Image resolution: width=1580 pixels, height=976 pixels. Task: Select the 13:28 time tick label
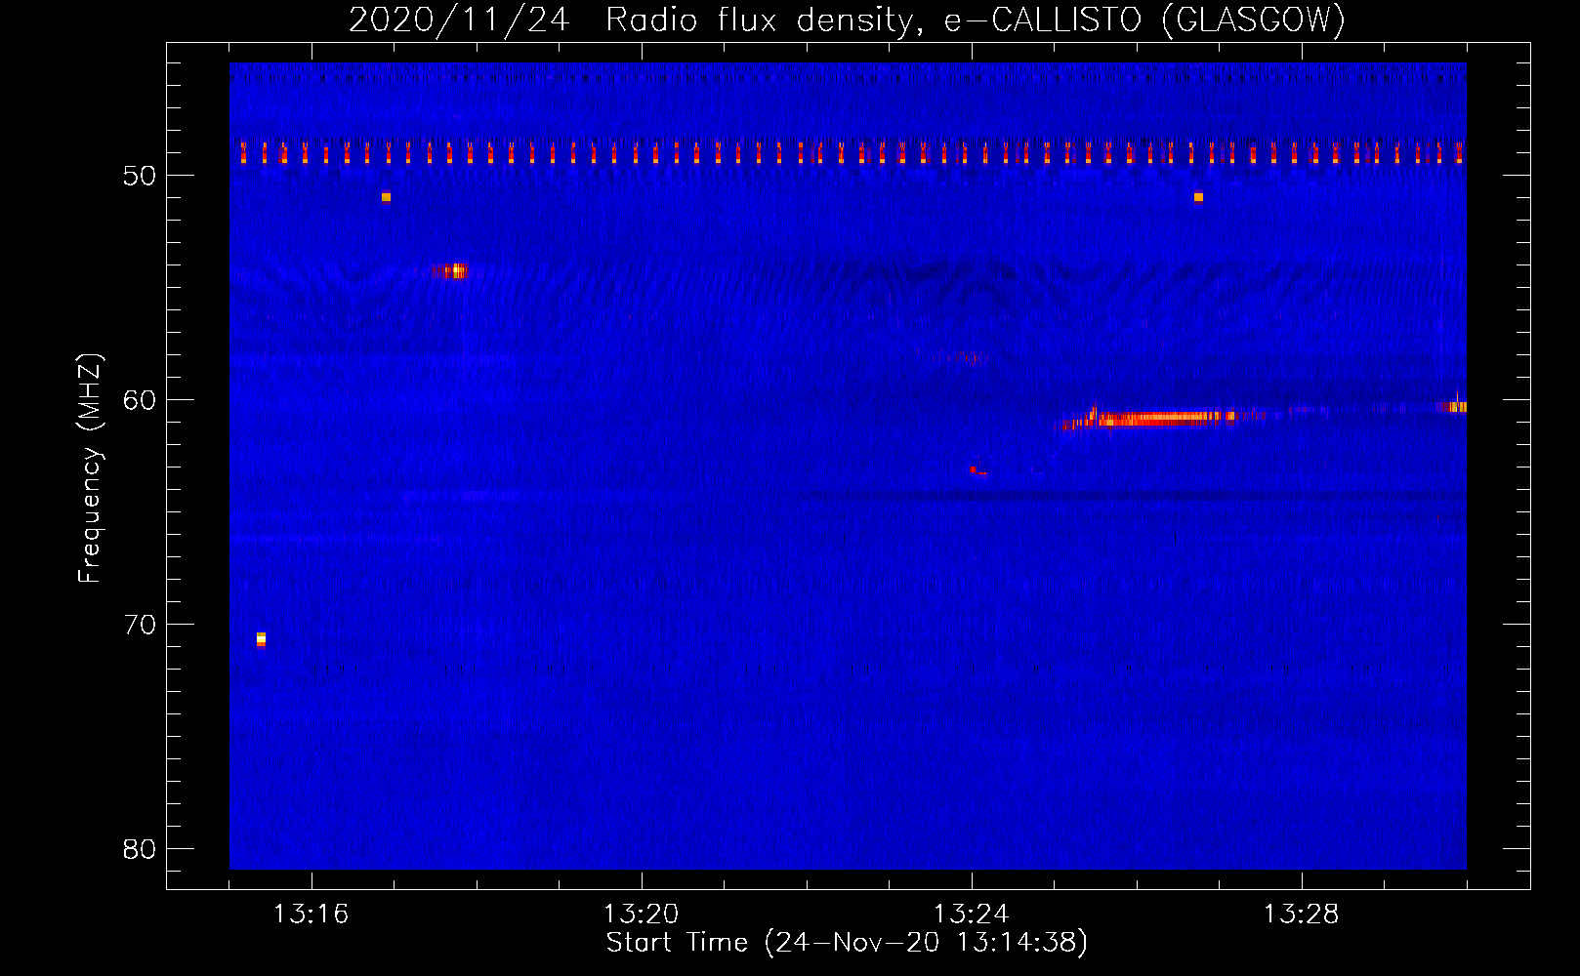1301,915
